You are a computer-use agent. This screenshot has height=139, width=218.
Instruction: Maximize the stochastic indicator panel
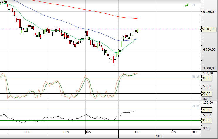click(193, 77)
